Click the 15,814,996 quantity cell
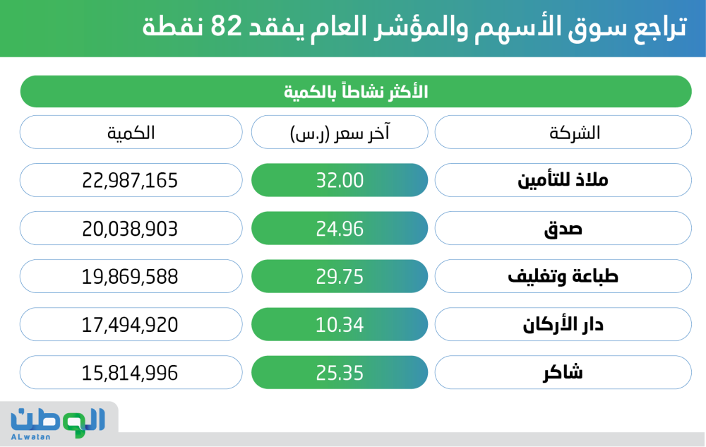Viewport: 706px width, 447px height. (x=131, y=372)
